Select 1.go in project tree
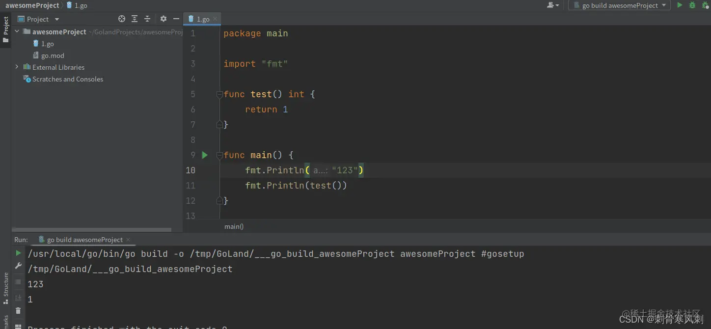 point(43,44)
